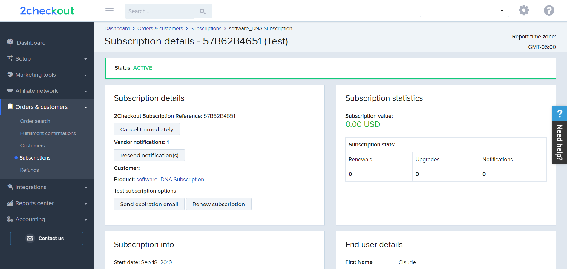Click the 2checkout logo
Viewport: 567px width, 269px height.
coord(47,11)
